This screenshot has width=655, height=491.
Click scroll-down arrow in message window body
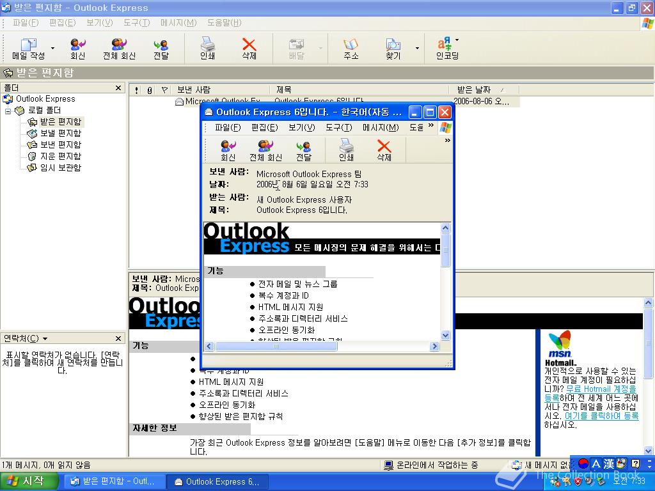445,335
